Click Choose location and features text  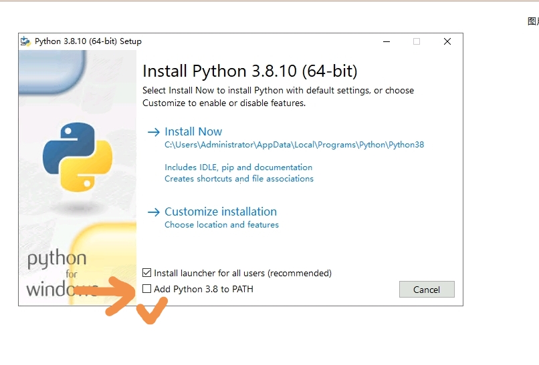coord(221,225)
